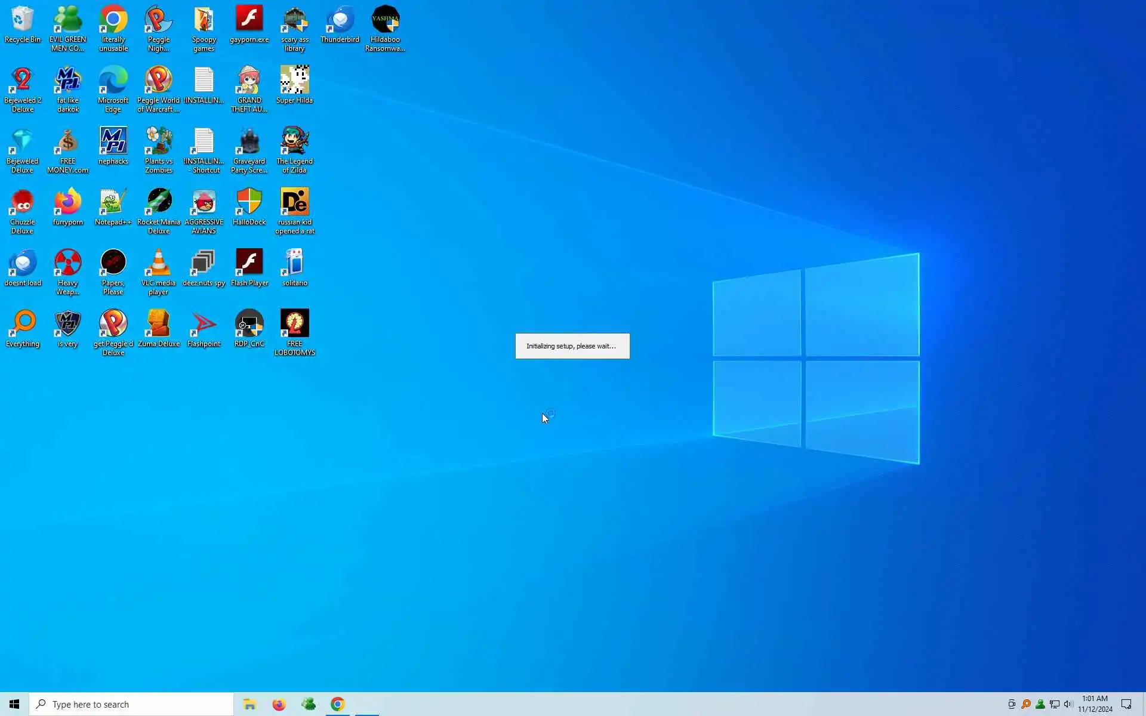1146x716 pixels.
Task: Click the volume speaker tray icon
Action: pos(1068,704)
